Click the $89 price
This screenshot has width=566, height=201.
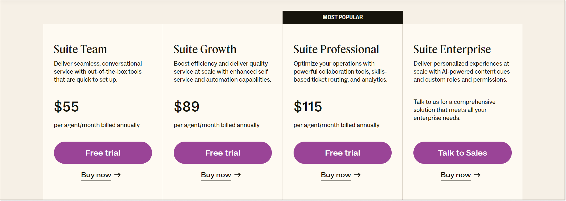coord(187,107)
